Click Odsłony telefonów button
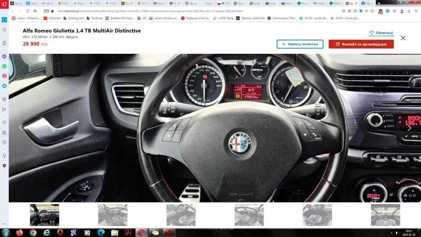421x237 pixels. tap(300, 44)
